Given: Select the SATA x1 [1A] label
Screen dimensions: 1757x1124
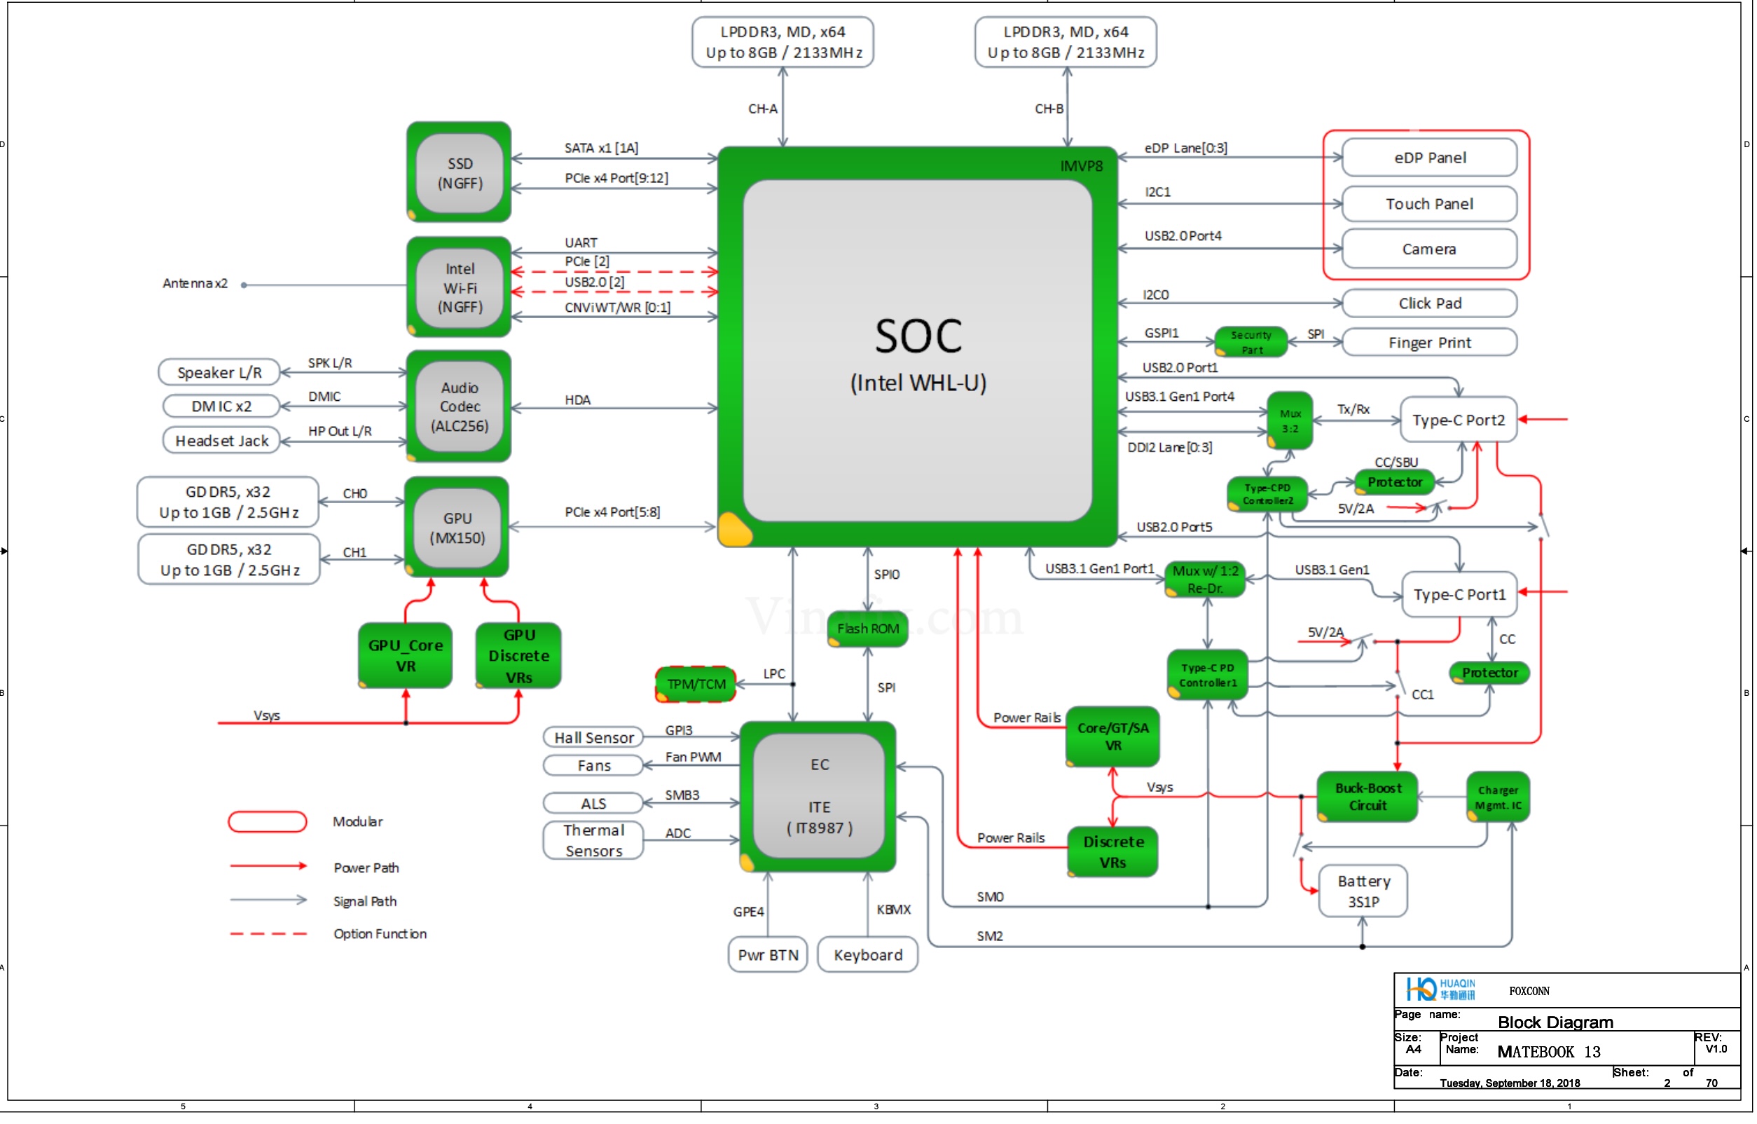Looking at the screenshot, I should tap(601, 148).
